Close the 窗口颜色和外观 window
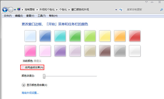This screenshot has width=164, height=99. pos(160,2)
